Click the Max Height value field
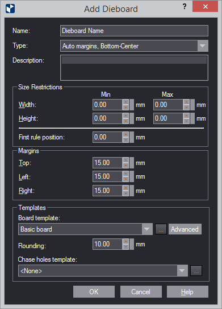 click(169, 118)
